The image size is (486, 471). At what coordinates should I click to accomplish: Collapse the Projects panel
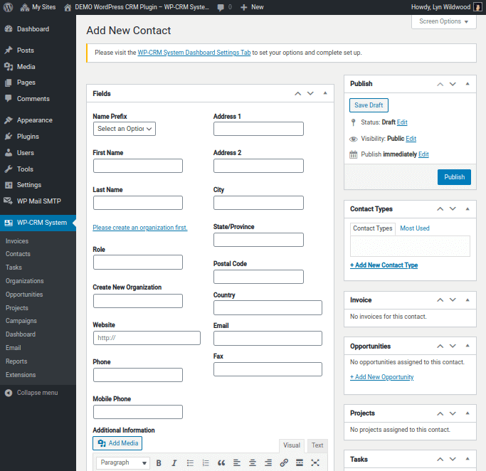click(x=467, y=413)
